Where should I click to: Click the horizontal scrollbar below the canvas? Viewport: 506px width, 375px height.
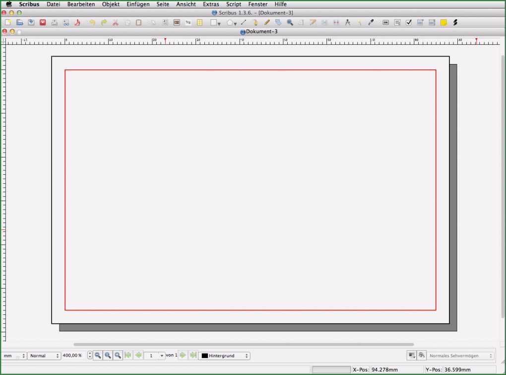pyautogui.click(x=243, y=344)
